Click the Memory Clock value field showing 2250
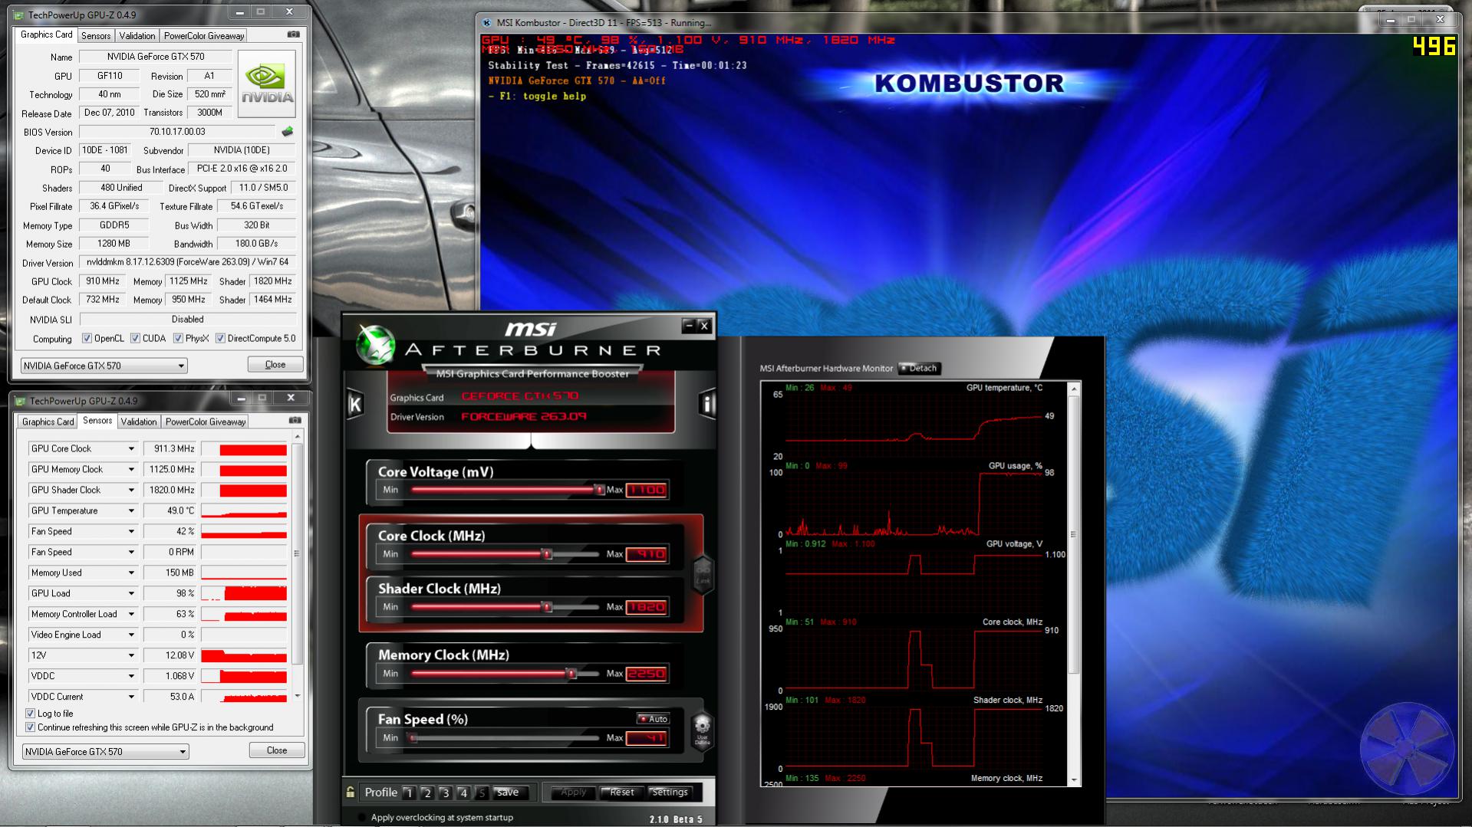Image resolution: width=1472 pixels, height=827 pixels. [647, 674]
